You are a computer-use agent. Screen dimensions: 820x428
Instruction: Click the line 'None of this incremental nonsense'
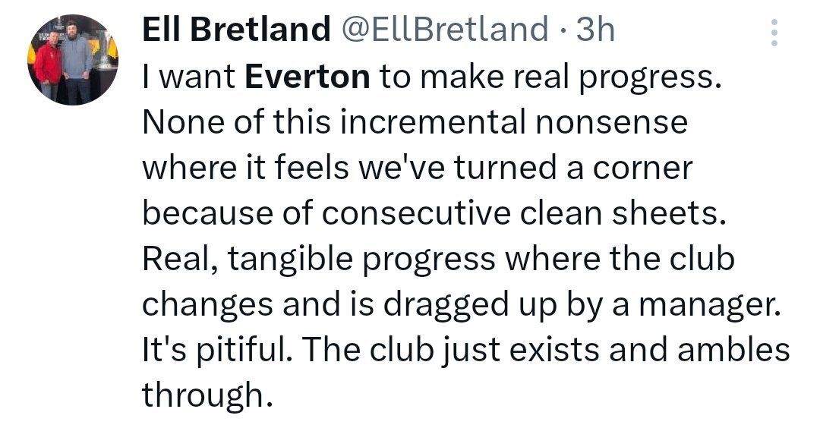tap(415, 122)
